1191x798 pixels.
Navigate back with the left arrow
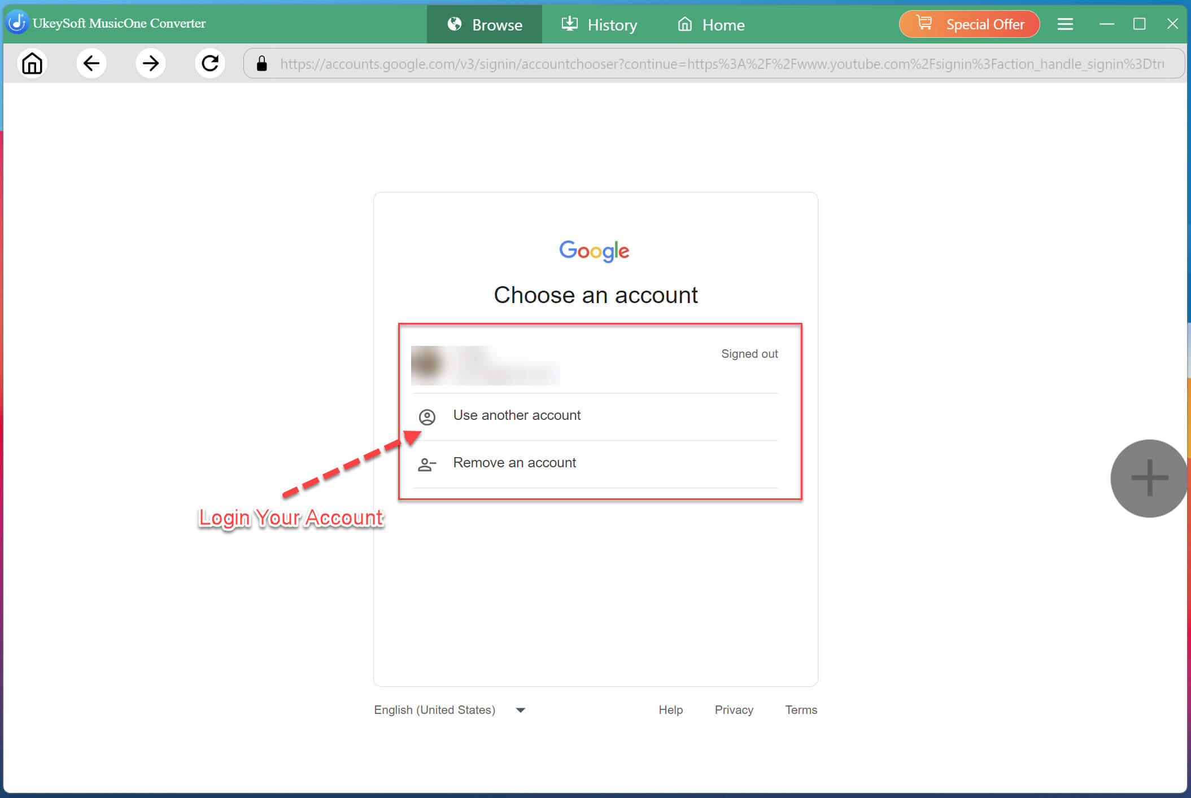pyautogui.click(x=91, y=63)
